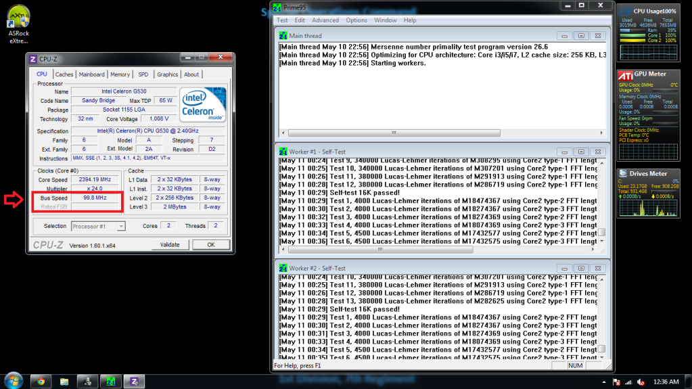Image resolution: width=692 pixels, height=389 pixels.
Task: Open Prime95 Options menu
Action: [356, 20]
